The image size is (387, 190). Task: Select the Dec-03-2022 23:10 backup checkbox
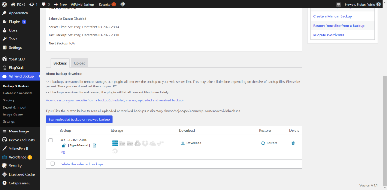pos(51,140)
